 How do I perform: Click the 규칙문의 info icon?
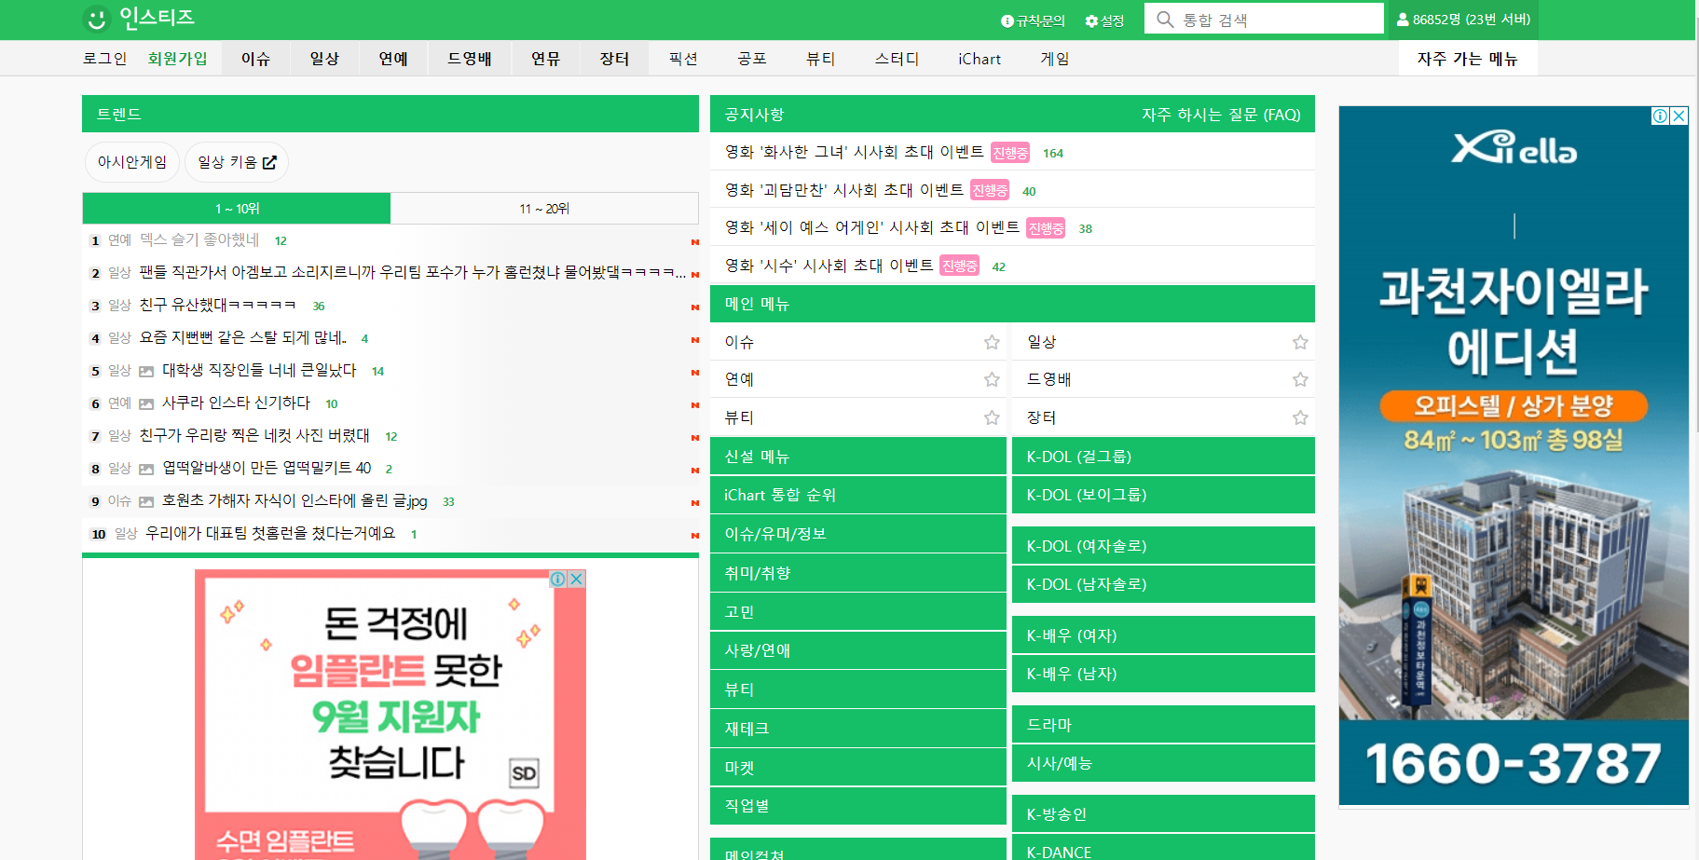pyautogui.click(x=1005, y=20)
